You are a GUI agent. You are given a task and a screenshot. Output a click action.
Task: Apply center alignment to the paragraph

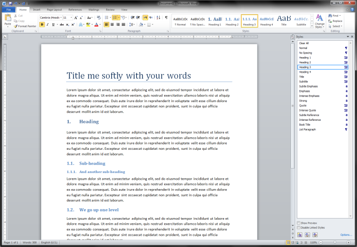tap(112, 25)
